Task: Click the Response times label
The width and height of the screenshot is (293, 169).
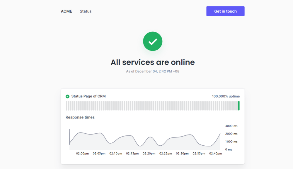Action: click(80, 117)
